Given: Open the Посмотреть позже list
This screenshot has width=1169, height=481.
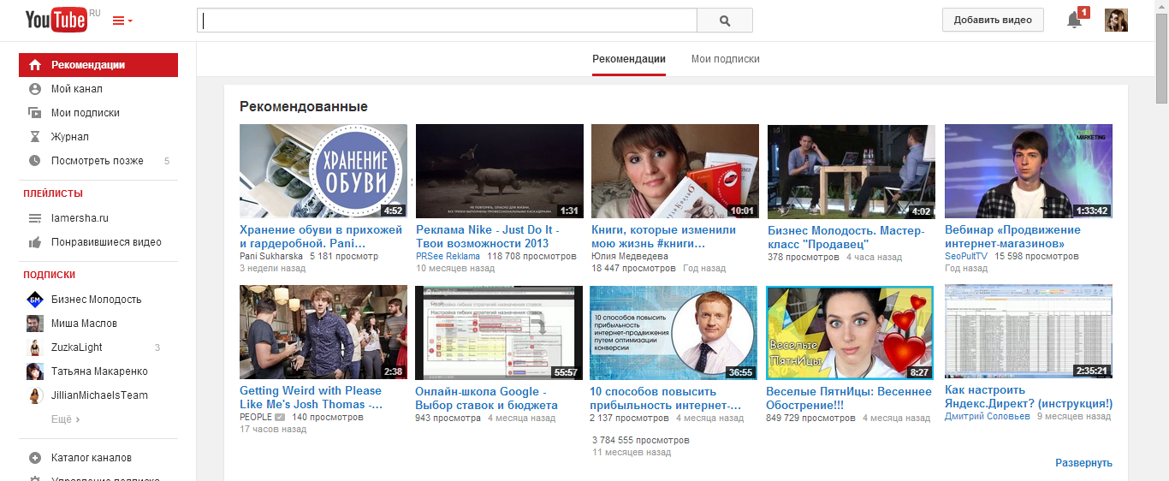Looking at the screenshot, I should click(97, 161).
